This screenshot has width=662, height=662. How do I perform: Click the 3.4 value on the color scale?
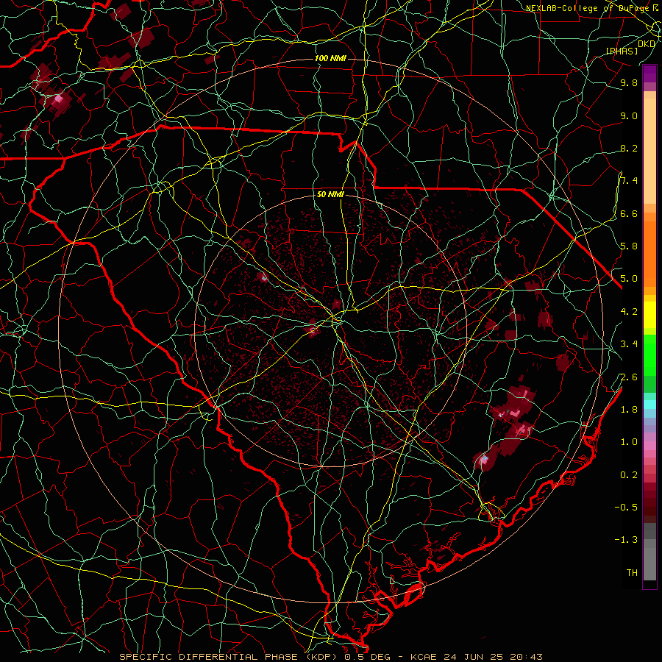tap(629, 344)
